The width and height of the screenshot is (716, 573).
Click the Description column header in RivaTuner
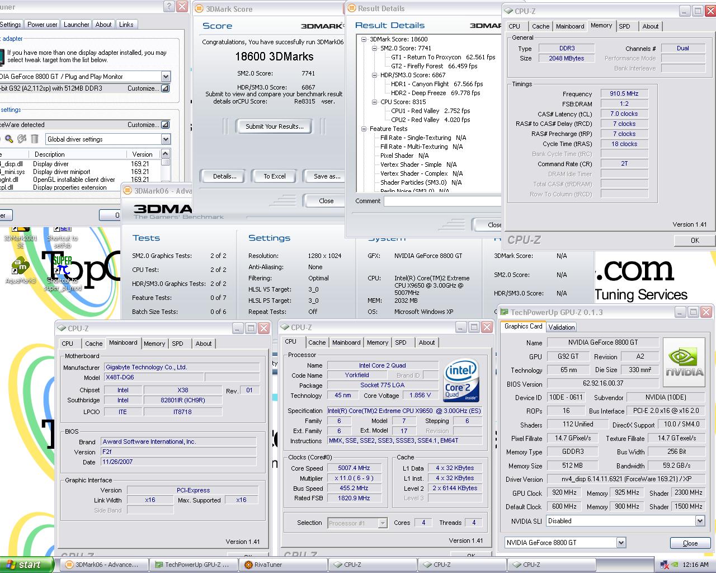click(x=79, y=154)
